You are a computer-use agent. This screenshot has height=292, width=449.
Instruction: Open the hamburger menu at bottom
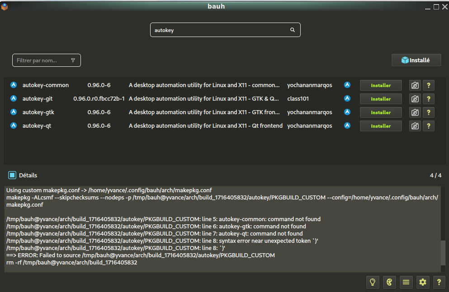(406, 282)
